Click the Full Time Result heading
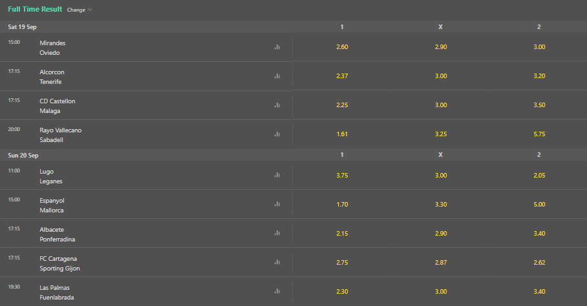The height and width of the screenshot is (306, 587). 35,9
